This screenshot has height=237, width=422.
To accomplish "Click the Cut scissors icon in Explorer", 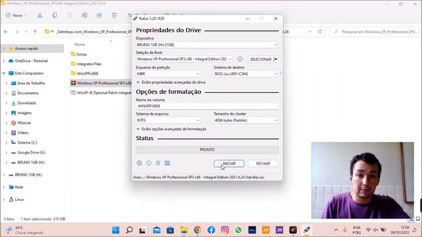I will (40, 15).
